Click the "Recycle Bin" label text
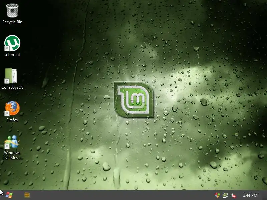267x200 pixels. (x=12, y=22)
